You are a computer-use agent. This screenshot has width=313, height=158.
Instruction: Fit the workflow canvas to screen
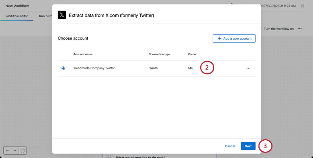tap(22, 150)
